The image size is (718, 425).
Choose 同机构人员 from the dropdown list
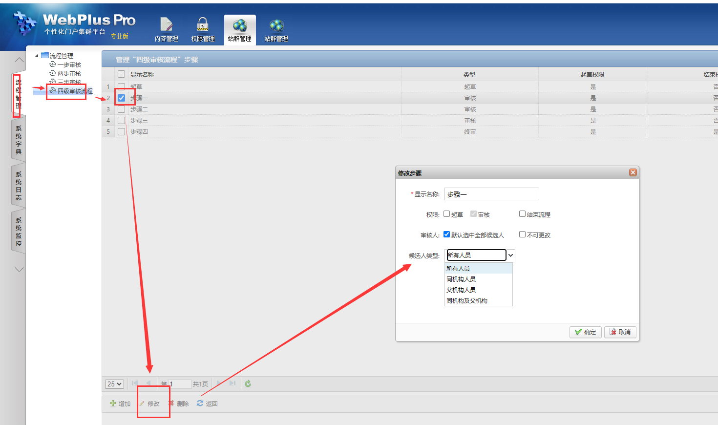tap(461, 279)
